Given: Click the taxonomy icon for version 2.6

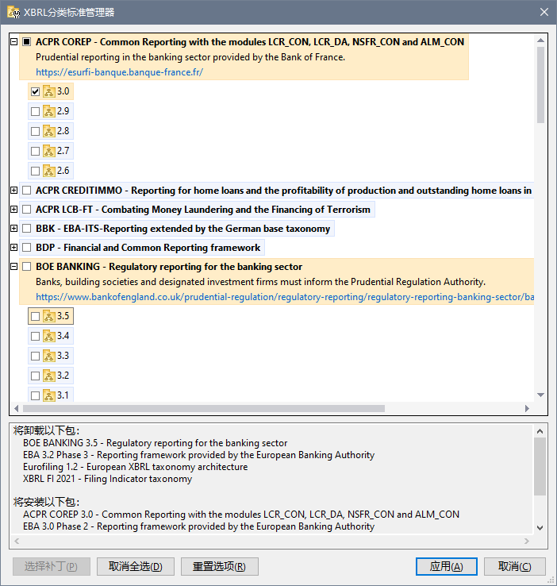Looking at the screenshot, I should (x=49, y=171).
